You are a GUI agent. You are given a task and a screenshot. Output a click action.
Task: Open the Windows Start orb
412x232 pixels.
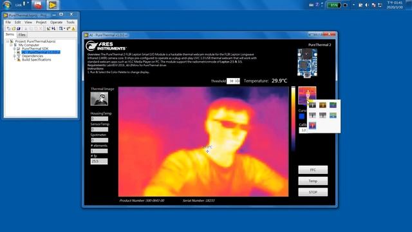click(7, 5)
